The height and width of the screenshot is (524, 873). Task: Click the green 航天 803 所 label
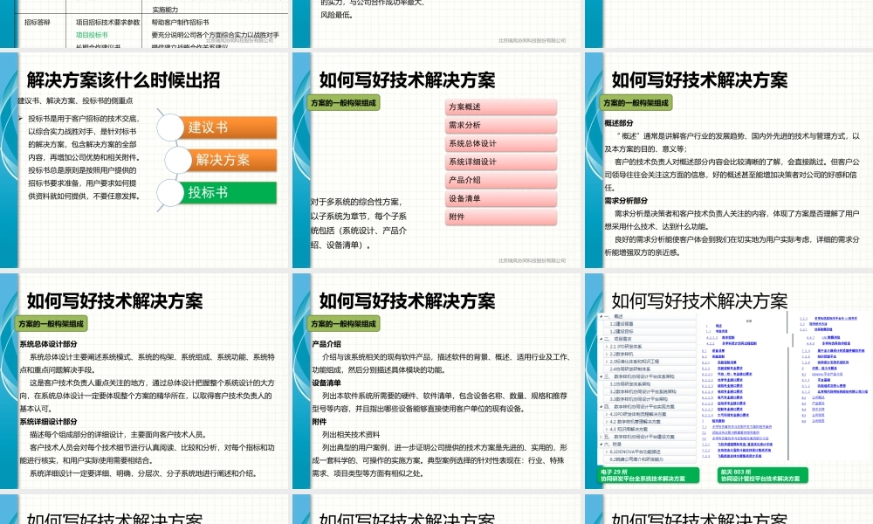coord(763,475)
